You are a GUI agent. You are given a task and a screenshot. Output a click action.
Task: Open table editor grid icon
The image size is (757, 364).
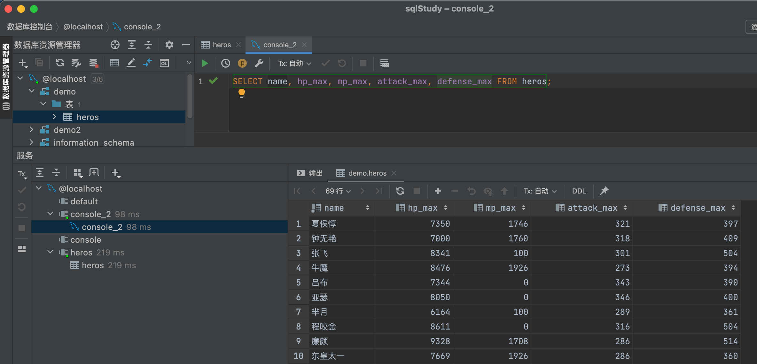(x=114, y=63)
